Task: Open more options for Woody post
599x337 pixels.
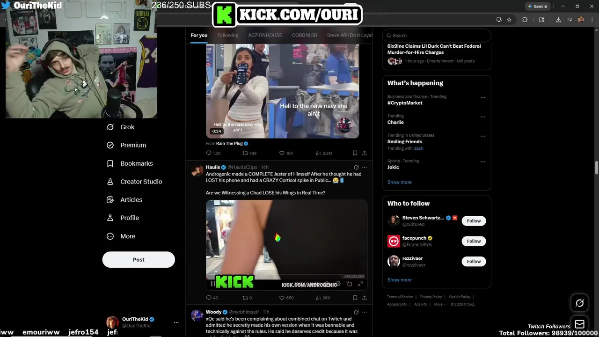Action: [365, 312]
